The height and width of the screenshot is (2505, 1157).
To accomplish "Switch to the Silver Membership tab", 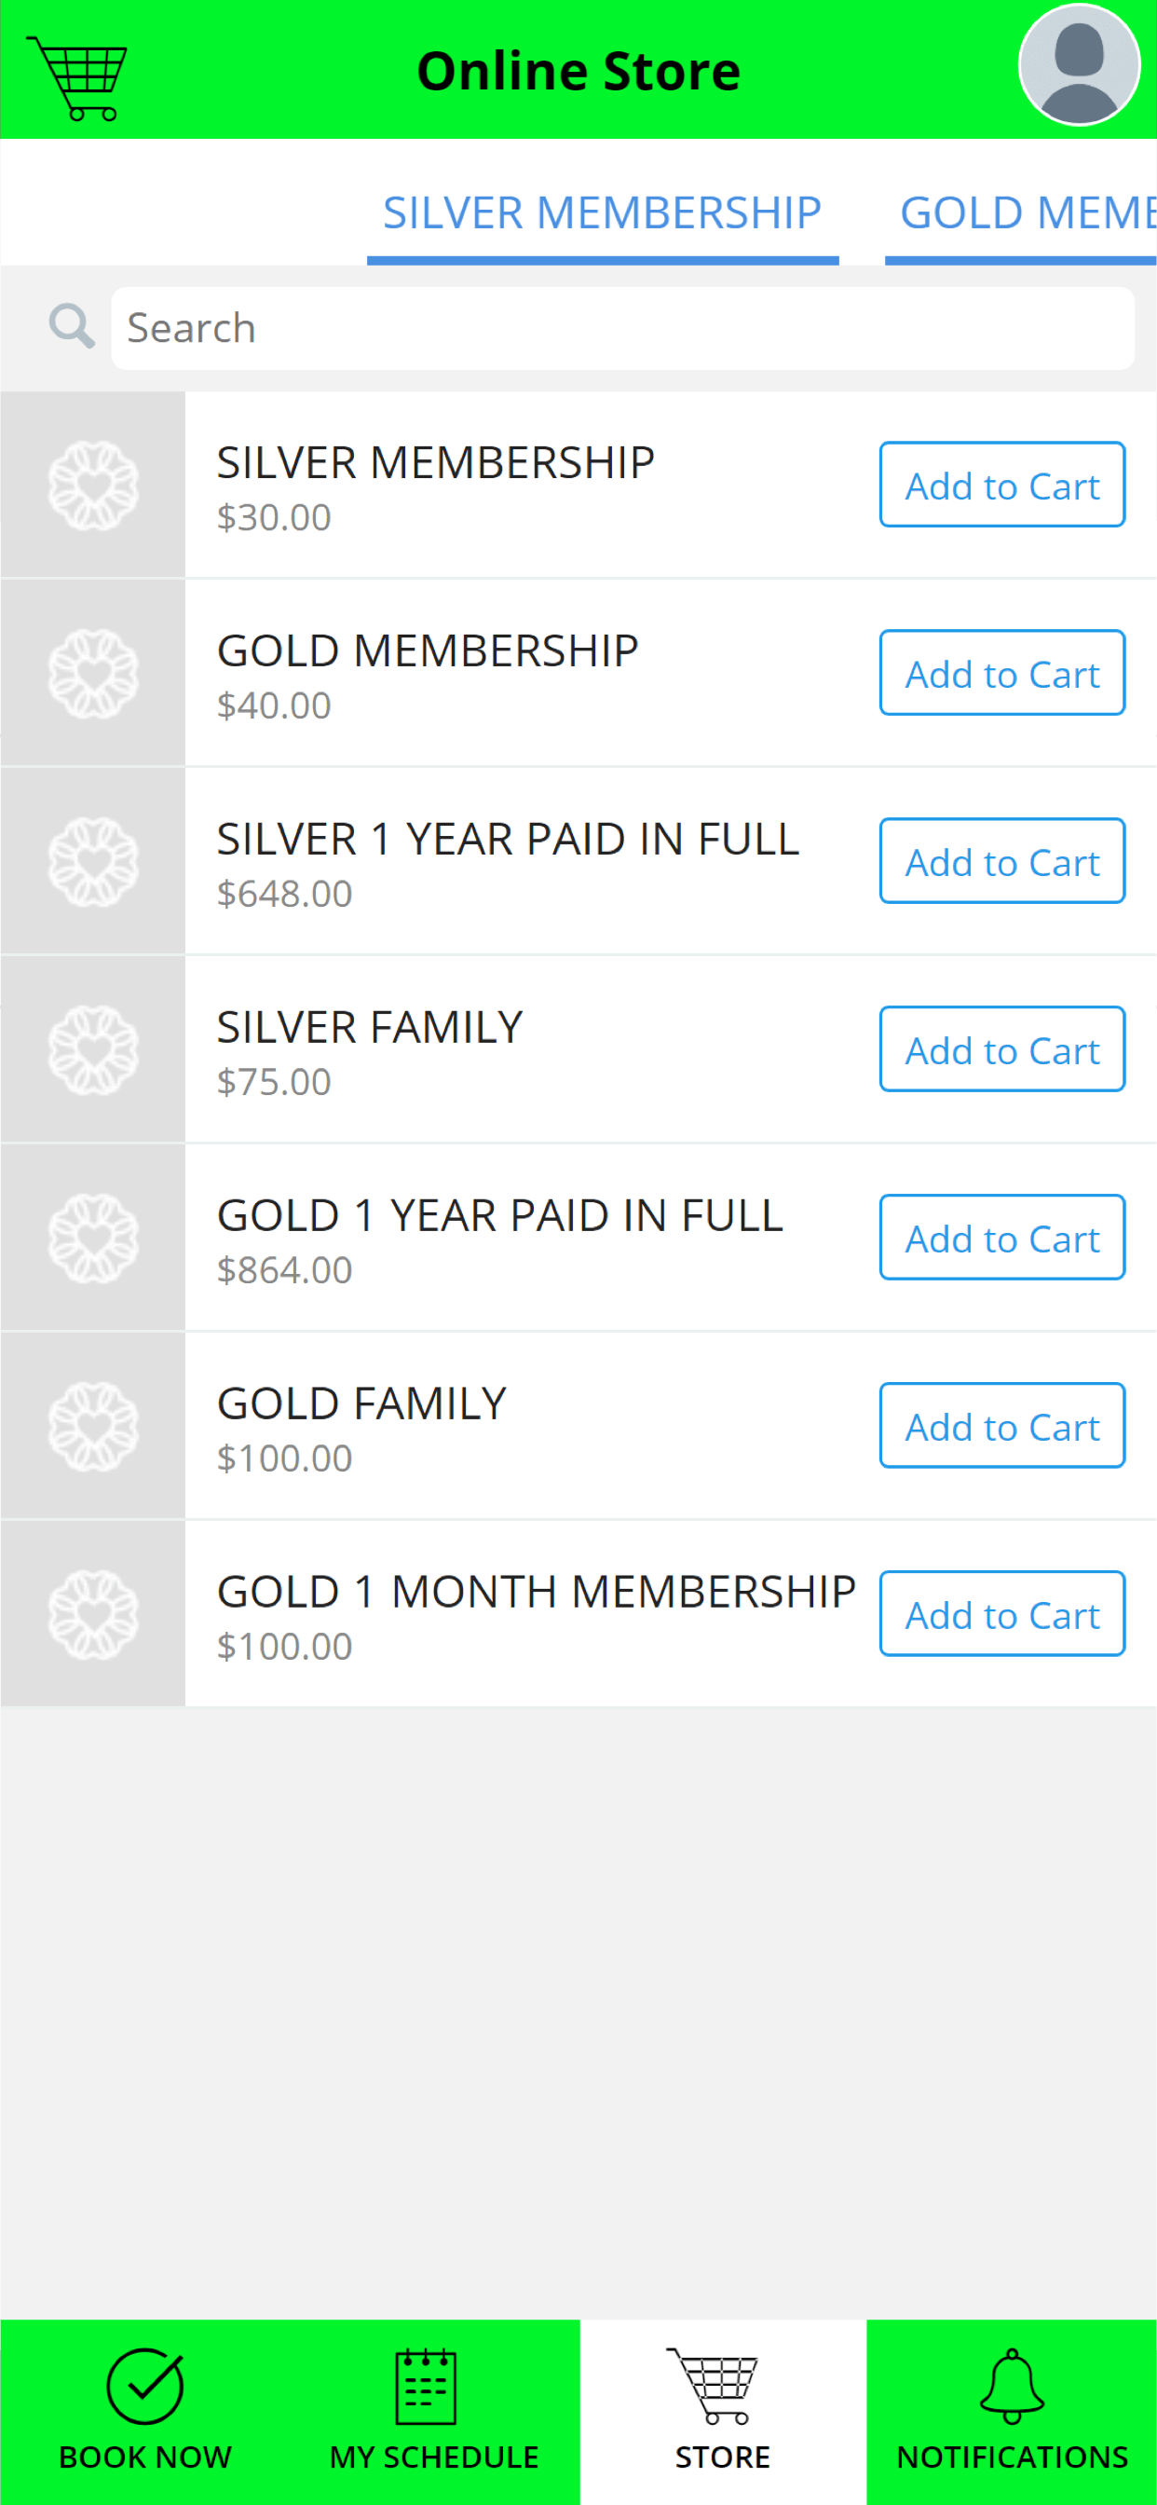I will pos(602,213).
